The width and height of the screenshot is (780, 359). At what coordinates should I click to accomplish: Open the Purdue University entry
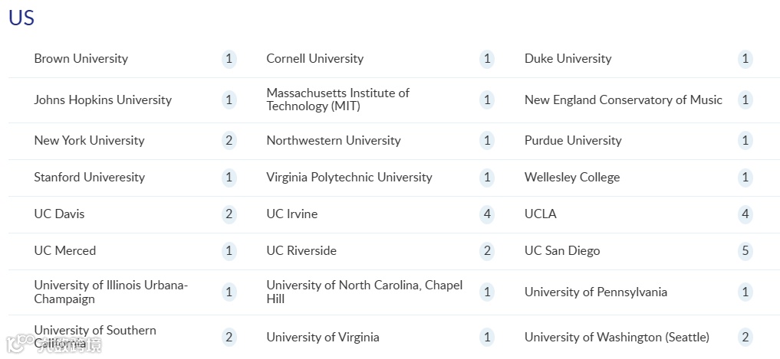click(573, 141)
